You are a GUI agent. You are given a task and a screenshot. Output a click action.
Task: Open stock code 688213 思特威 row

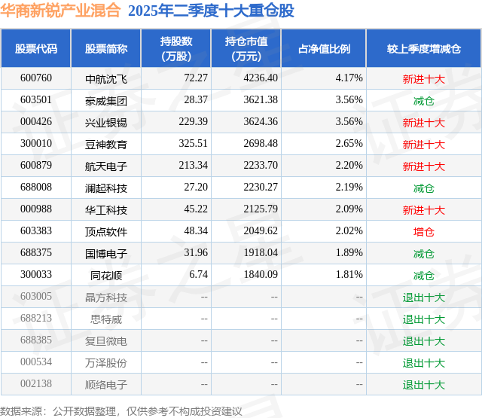(241, 319)
